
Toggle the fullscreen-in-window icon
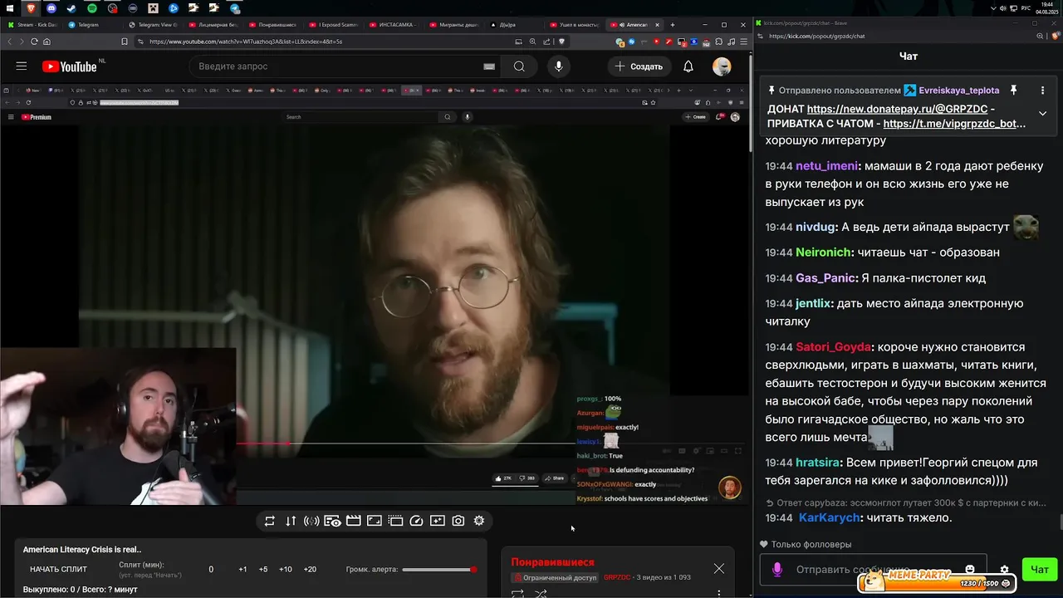pyautogui.click(x=375, y=521)
